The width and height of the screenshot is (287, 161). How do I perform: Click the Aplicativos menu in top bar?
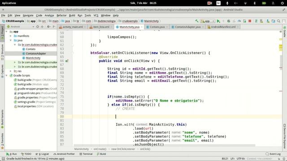pyautogui.click(x=9, y=3)
